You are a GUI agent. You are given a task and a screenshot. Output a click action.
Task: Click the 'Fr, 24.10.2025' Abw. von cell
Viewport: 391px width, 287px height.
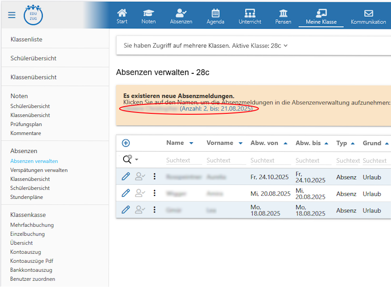coord(270,177)
